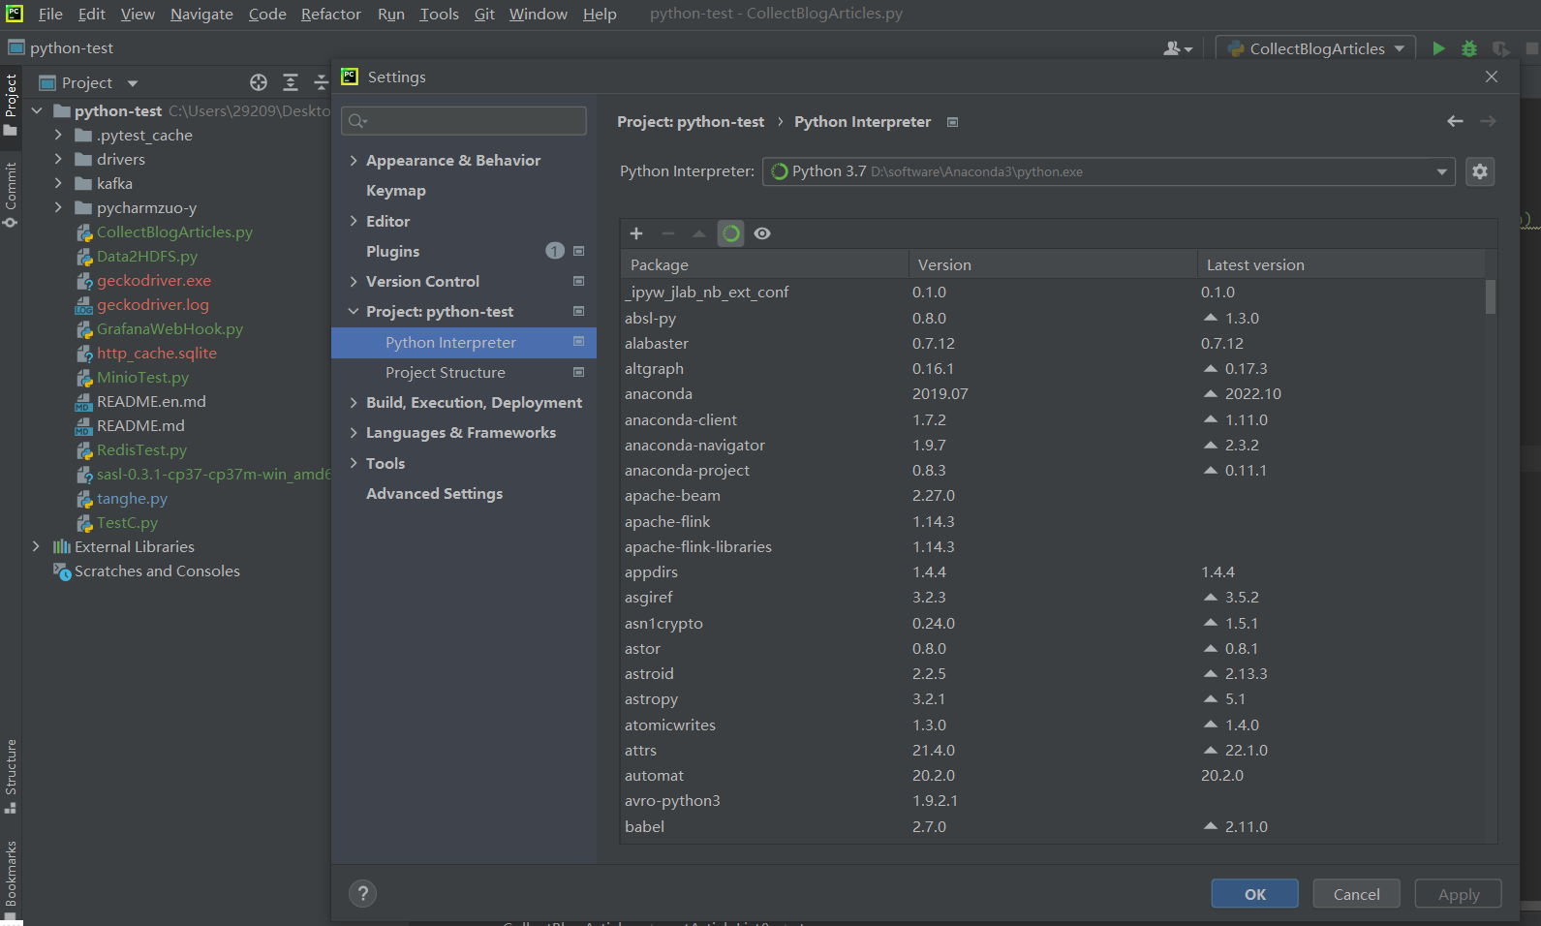Sort by the Package column header
This screenshot has width=1541, height=926.
(x=765, y=264)
